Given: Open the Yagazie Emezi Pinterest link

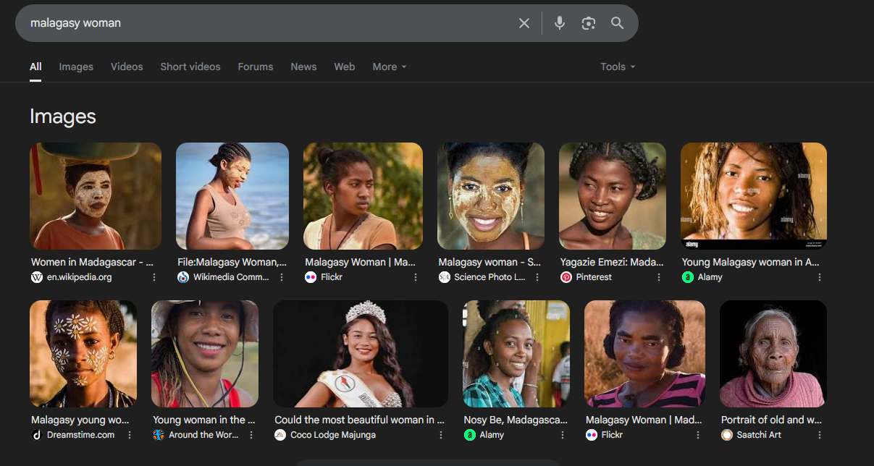Looking at the screenshot, I should coord(612,262).
